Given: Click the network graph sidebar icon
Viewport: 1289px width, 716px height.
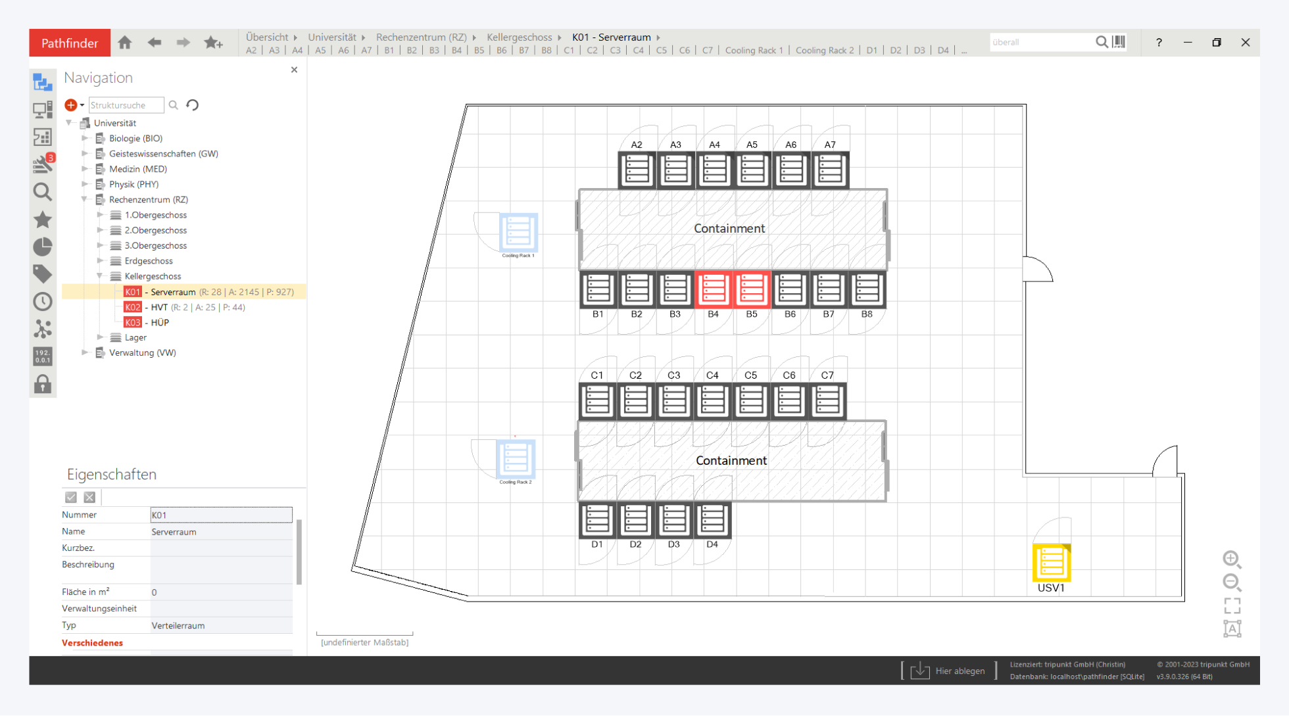Looking at the screenshot, I should click(43, 329).
